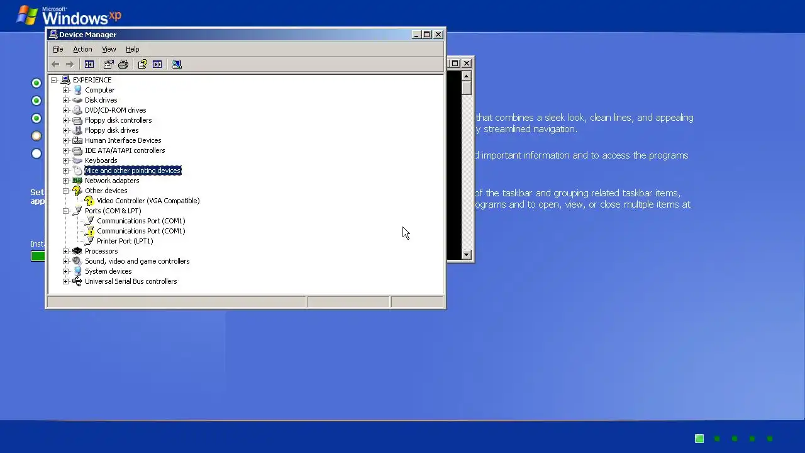The image size is (805, 453).
Task: Collapse the EXPERIENCE root node
Action: point(53,80)
